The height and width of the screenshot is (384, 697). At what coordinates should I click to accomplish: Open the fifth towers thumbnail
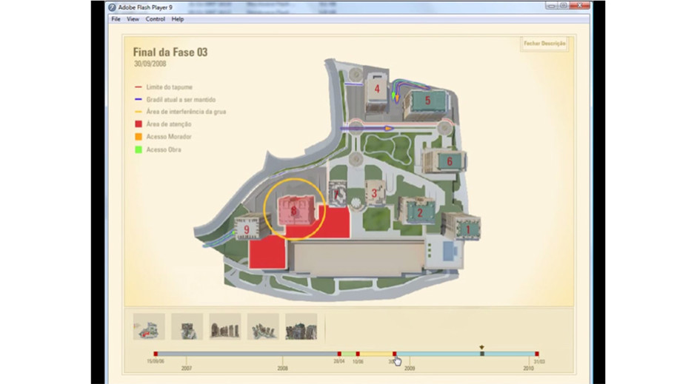tap(301, 326)
